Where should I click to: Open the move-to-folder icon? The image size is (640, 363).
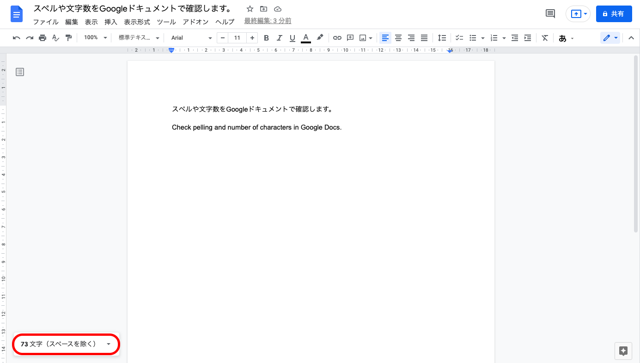[263, 9]
